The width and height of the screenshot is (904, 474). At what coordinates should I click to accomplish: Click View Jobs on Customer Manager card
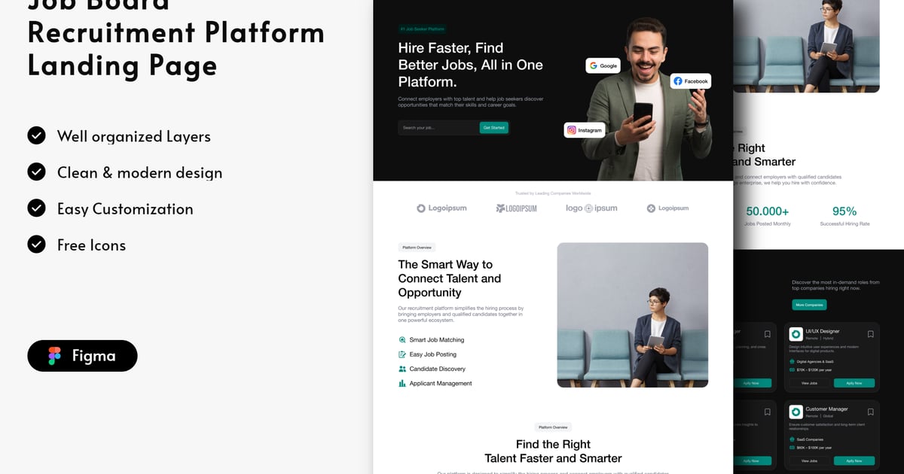click(x=809, y=460)
